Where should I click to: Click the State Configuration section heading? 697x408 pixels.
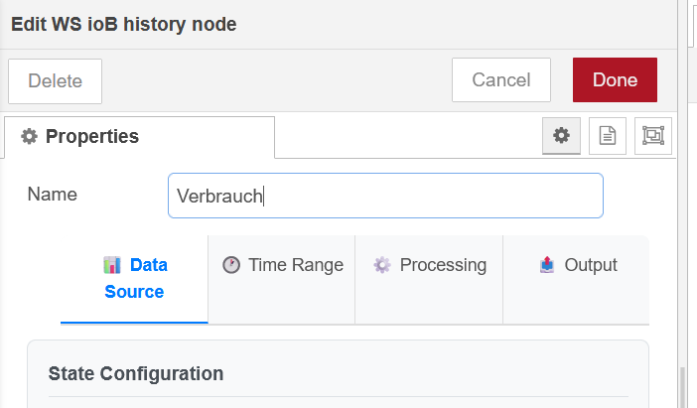click(136, 374)
